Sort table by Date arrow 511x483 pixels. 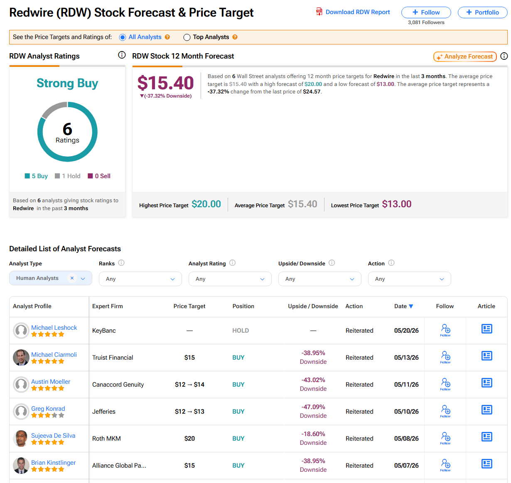pos(411,306)
